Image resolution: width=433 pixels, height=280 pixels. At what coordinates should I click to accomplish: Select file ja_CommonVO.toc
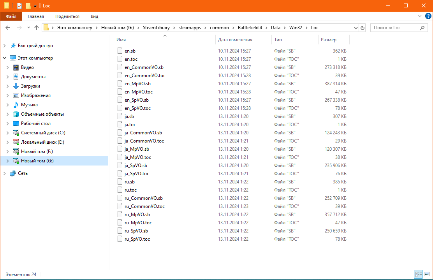pos(144,141)
